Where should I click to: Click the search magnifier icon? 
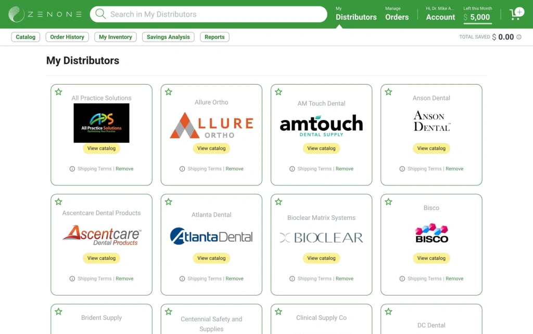tap(100, 14)
